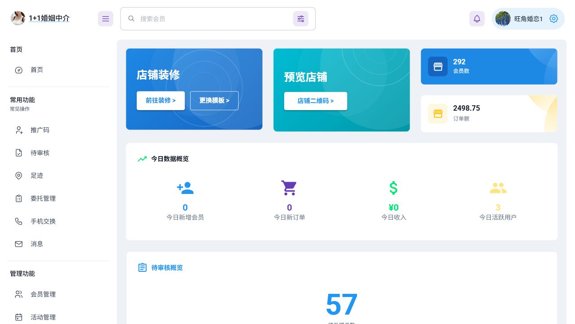
Task: Click the clipboard icon beside 委托管理
Action: coord(18,198)
